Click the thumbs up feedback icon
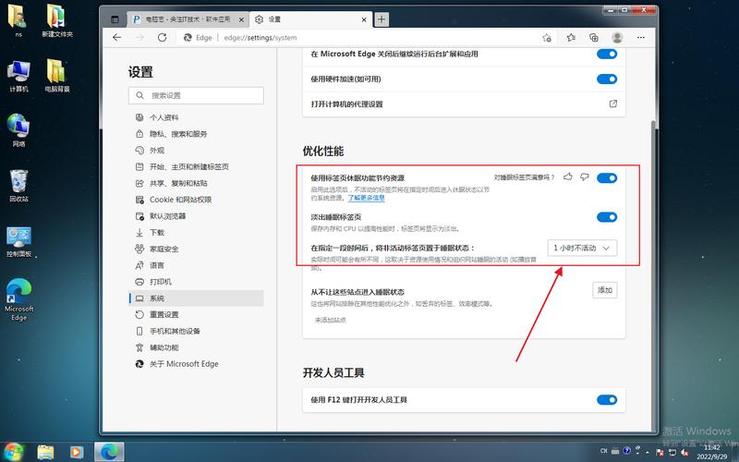This screenshot has height=462, width=739. point(569,177)
